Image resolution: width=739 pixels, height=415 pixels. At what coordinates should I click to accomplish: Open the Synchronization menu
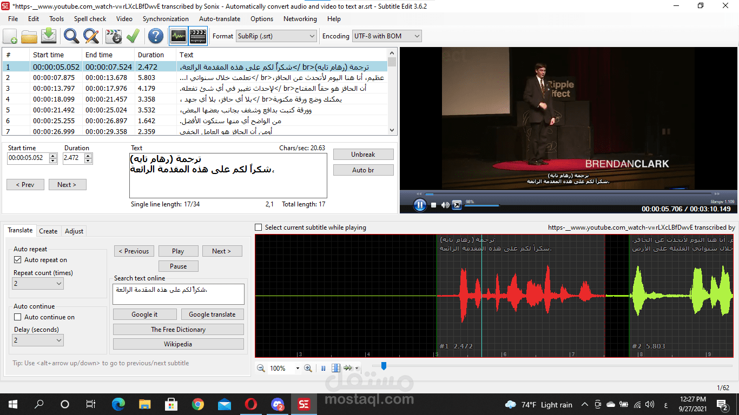(x=166, y=18)
